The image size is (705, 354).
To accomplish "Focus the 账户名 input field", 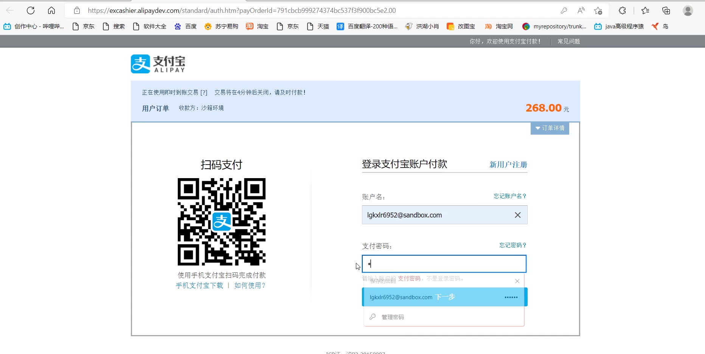I will click(445, 215).
